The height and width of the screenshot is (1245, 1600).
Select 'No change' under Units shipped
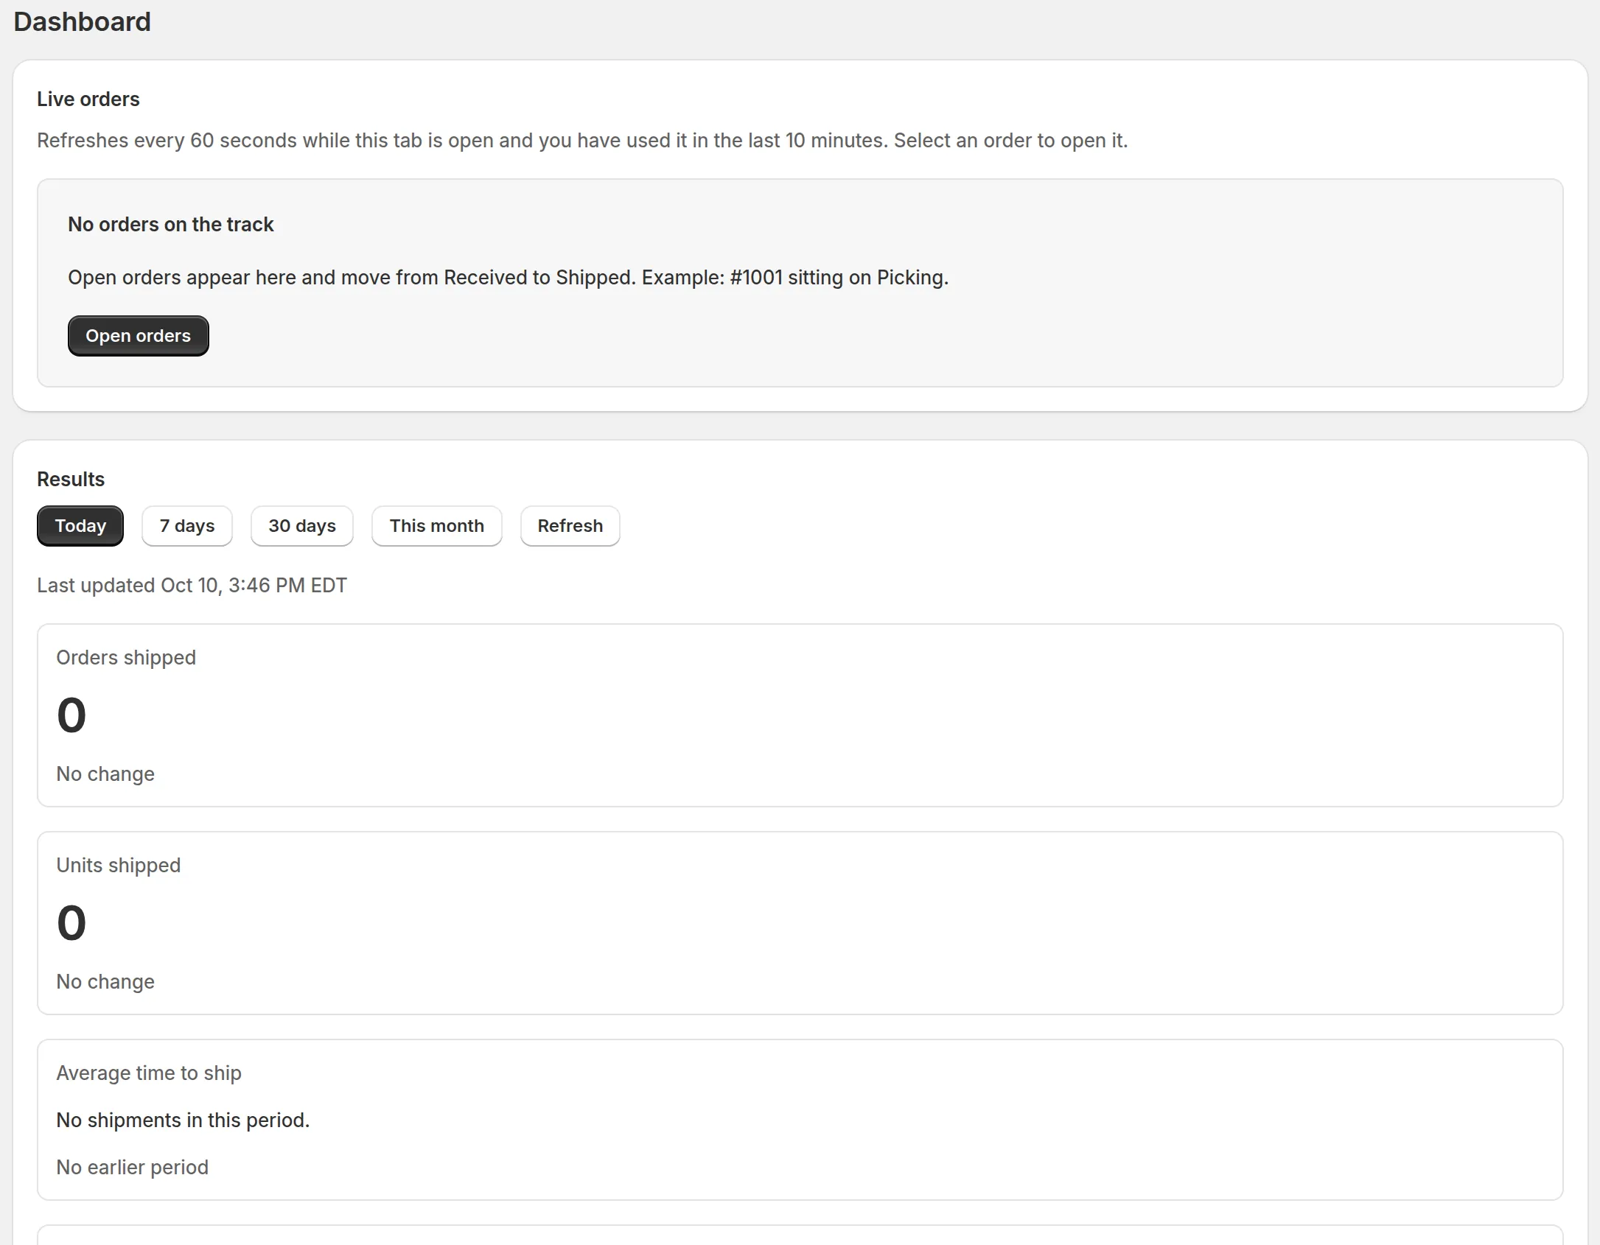click(105, 982)
